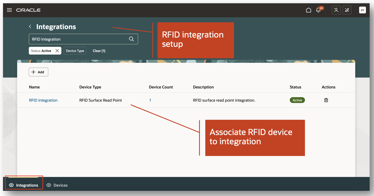
Task: Open the RFID Integration name link
Action: click(43, 100)
